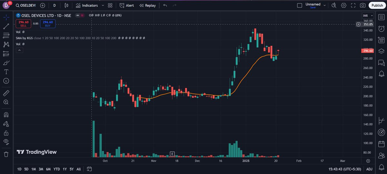Open the watchlist panel
The image size is (387, 174).
pyautogui.click(x=381, y=16)
